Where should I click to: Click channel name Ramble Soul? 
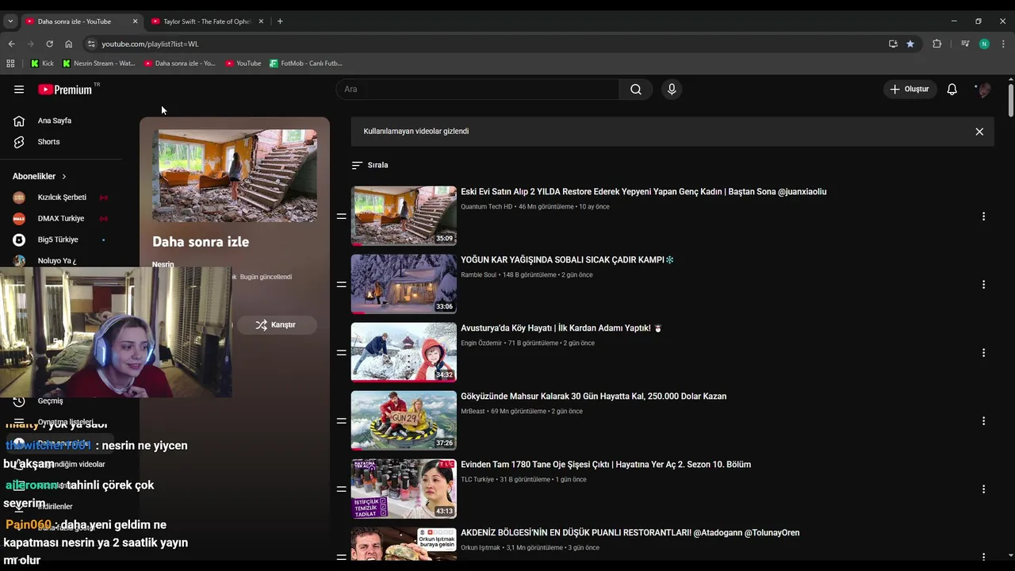tap(478, 275)
